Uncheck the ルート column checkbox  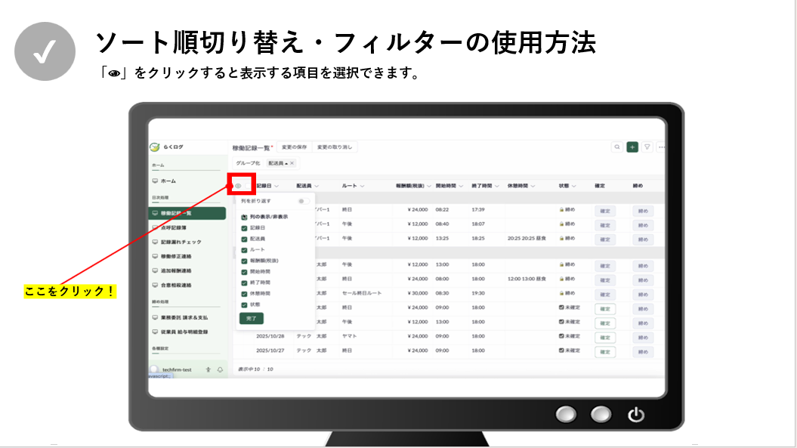(x=244, y=249)
